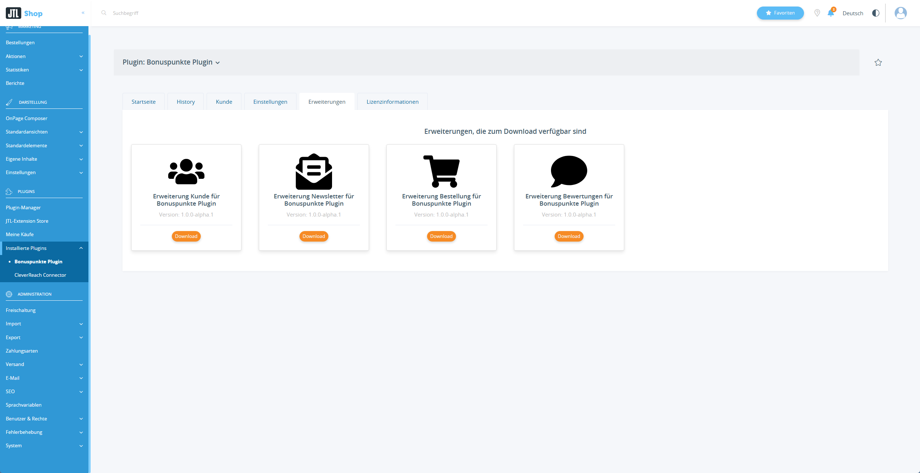Expand Fehlerbehebung menu

tap(44, 432)
